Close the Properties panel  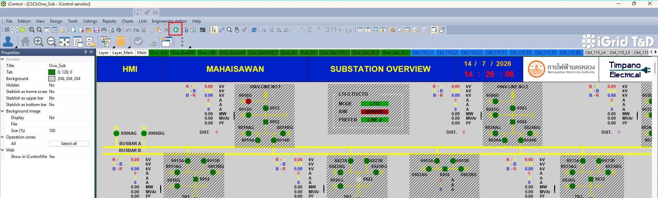point(91,52)
